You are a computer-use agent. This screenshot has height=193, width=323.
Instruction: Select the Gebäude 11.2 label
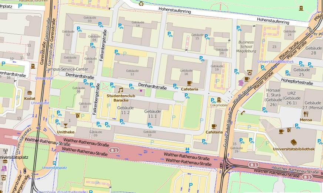tap(126, 110)
